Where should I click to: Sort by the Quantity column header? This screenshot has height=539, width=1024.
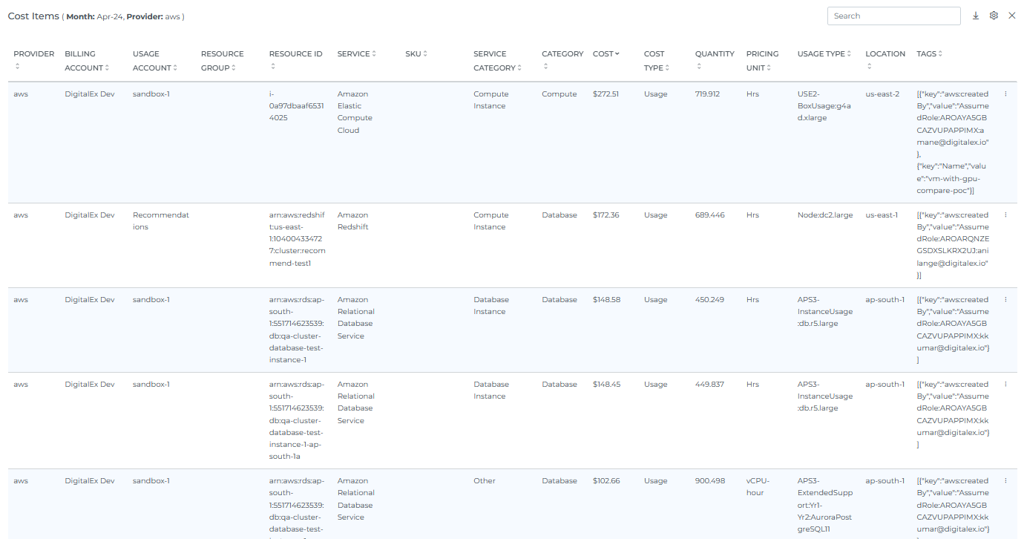(x=714, y=54)
